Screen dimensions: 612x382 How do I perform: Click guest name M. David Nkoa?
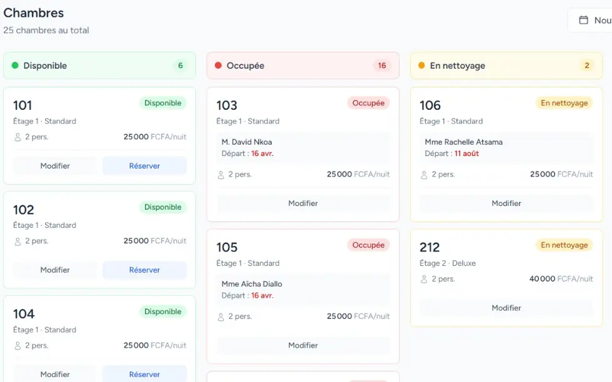pos(247,142)
